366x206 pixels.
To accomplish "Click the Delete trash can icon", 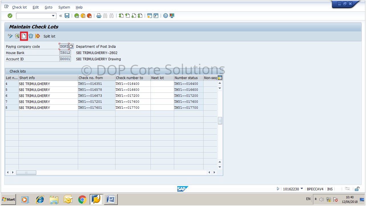I will tap(31, 36).
